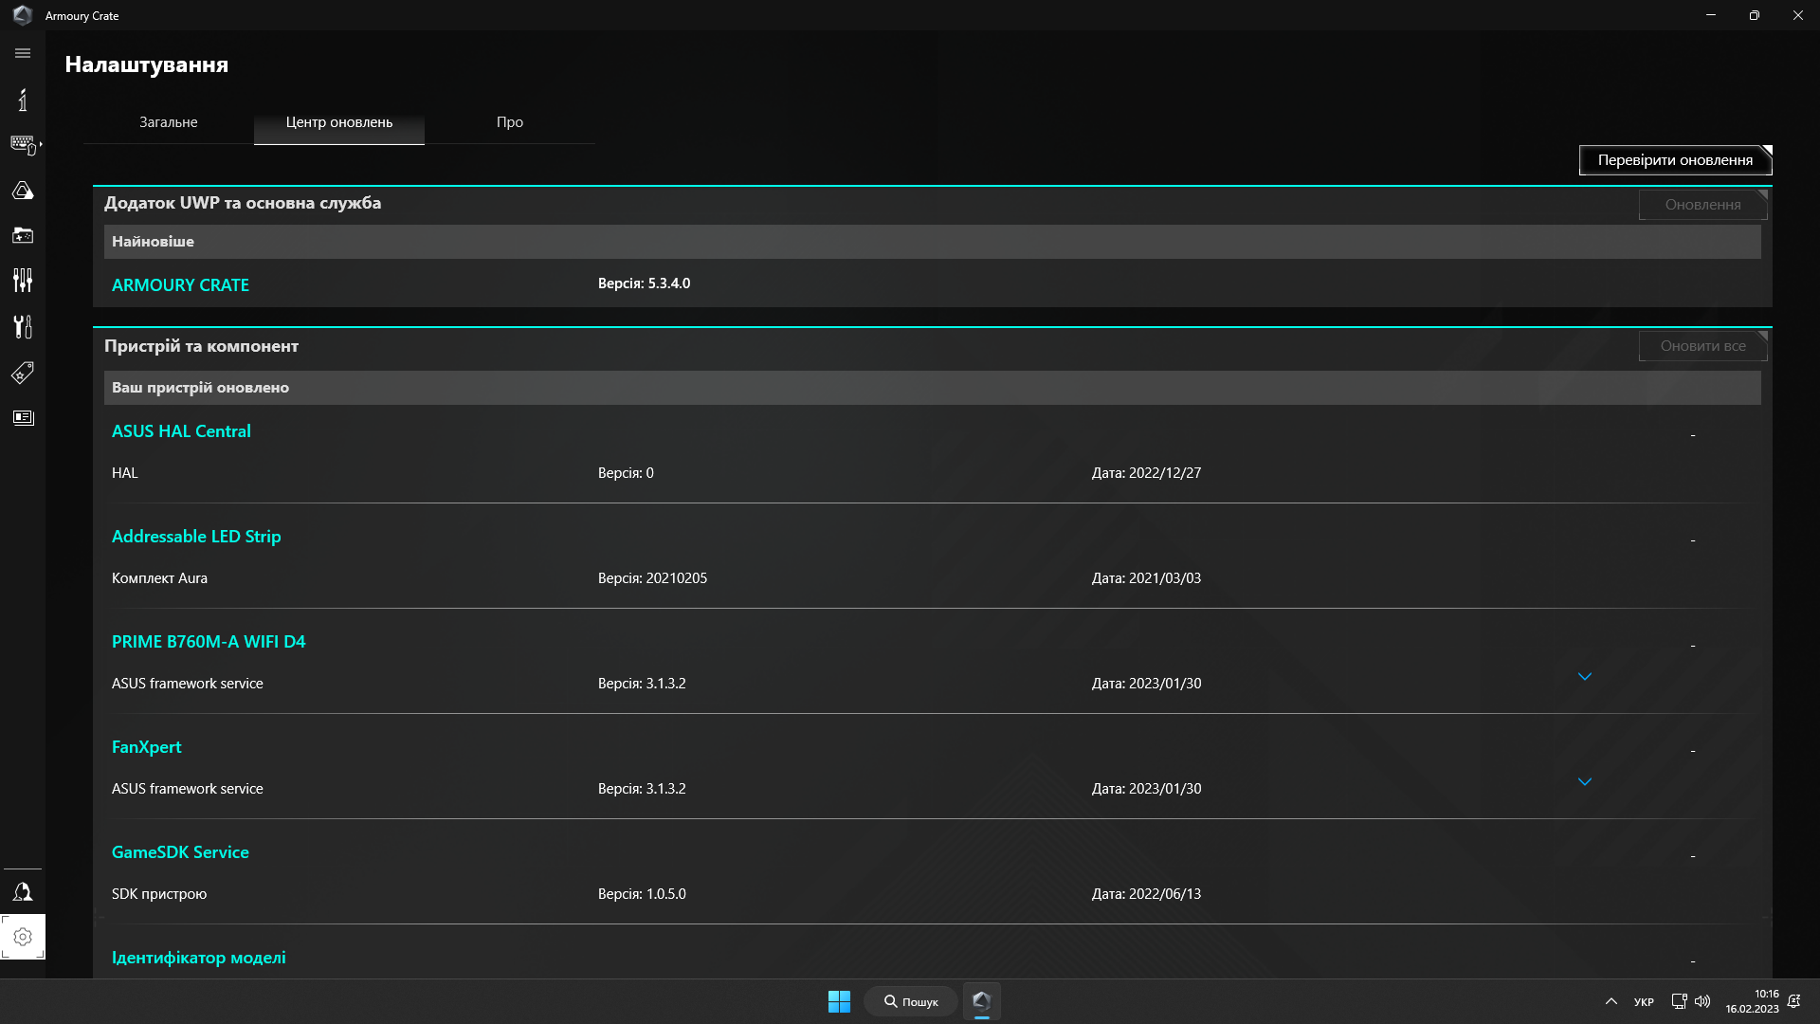Click the УКР language indicator
The width and height of the screenshot is (1820, 1024).
coord(1644,1002)
